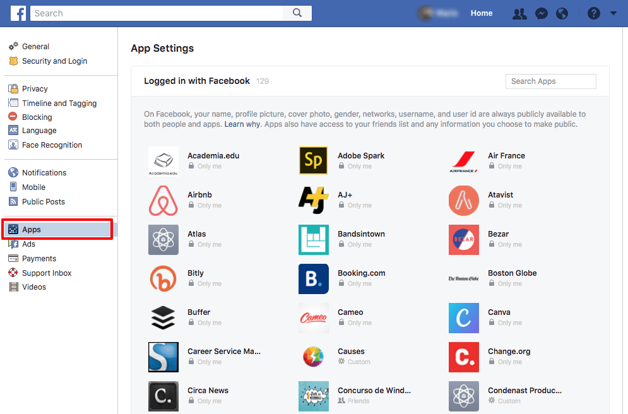This screenshot has height=414, width=628.
Task: Open the Privacy settings section
Action: (35, 89)
